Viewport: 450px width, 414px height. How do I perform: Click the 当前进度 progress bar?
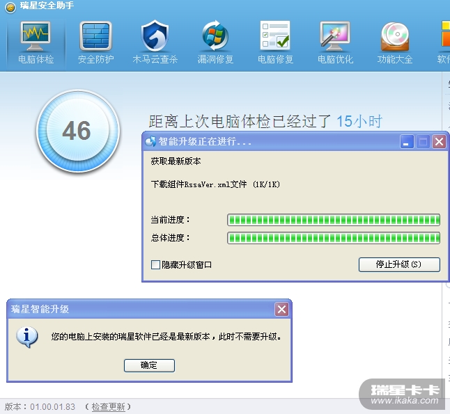tap(334, 220)
